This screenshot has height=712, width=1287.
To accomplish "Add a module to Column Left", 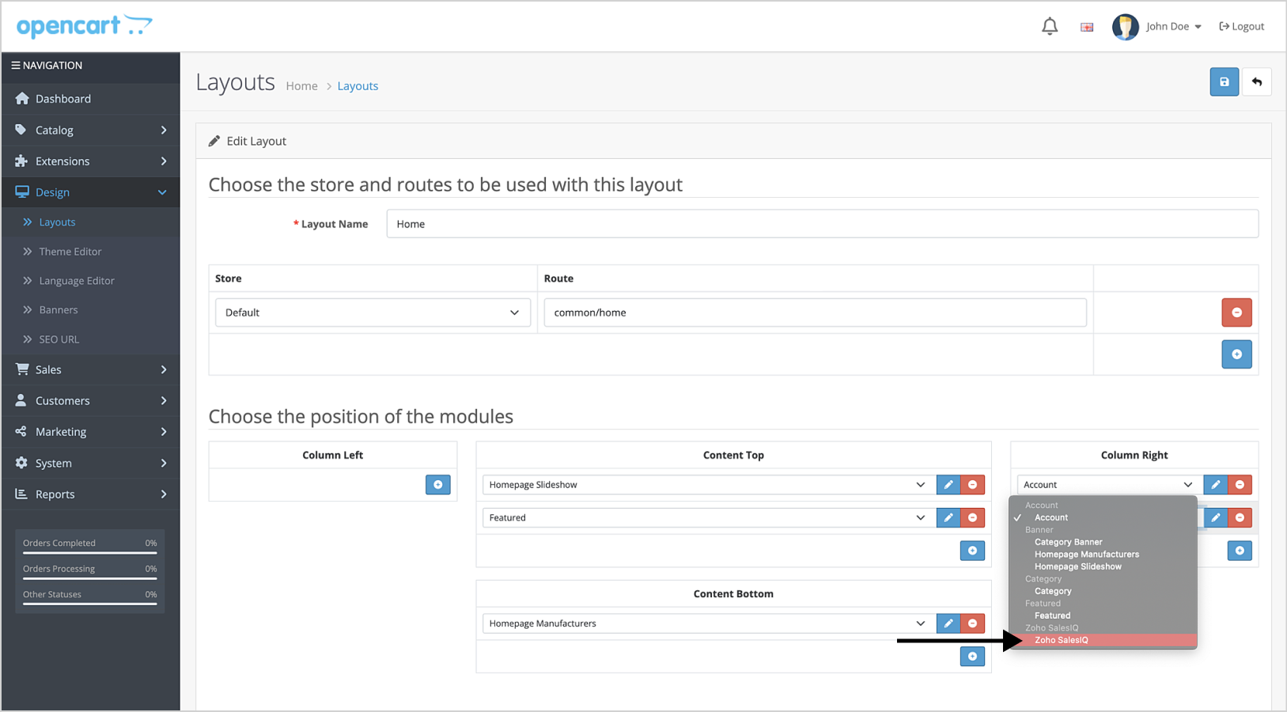I will click(437, 485).
